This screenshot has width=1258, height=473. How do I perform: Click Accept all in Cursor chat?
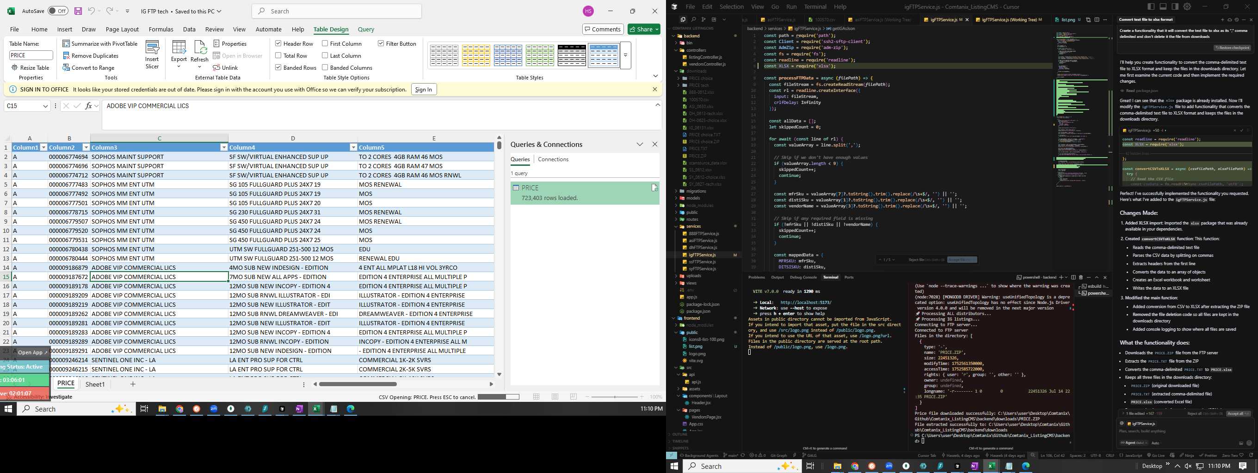[1238, 413]
